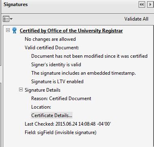154x147 pixels.
Task: Collapse the Signature Details section
Action: [x=21, y=90]
